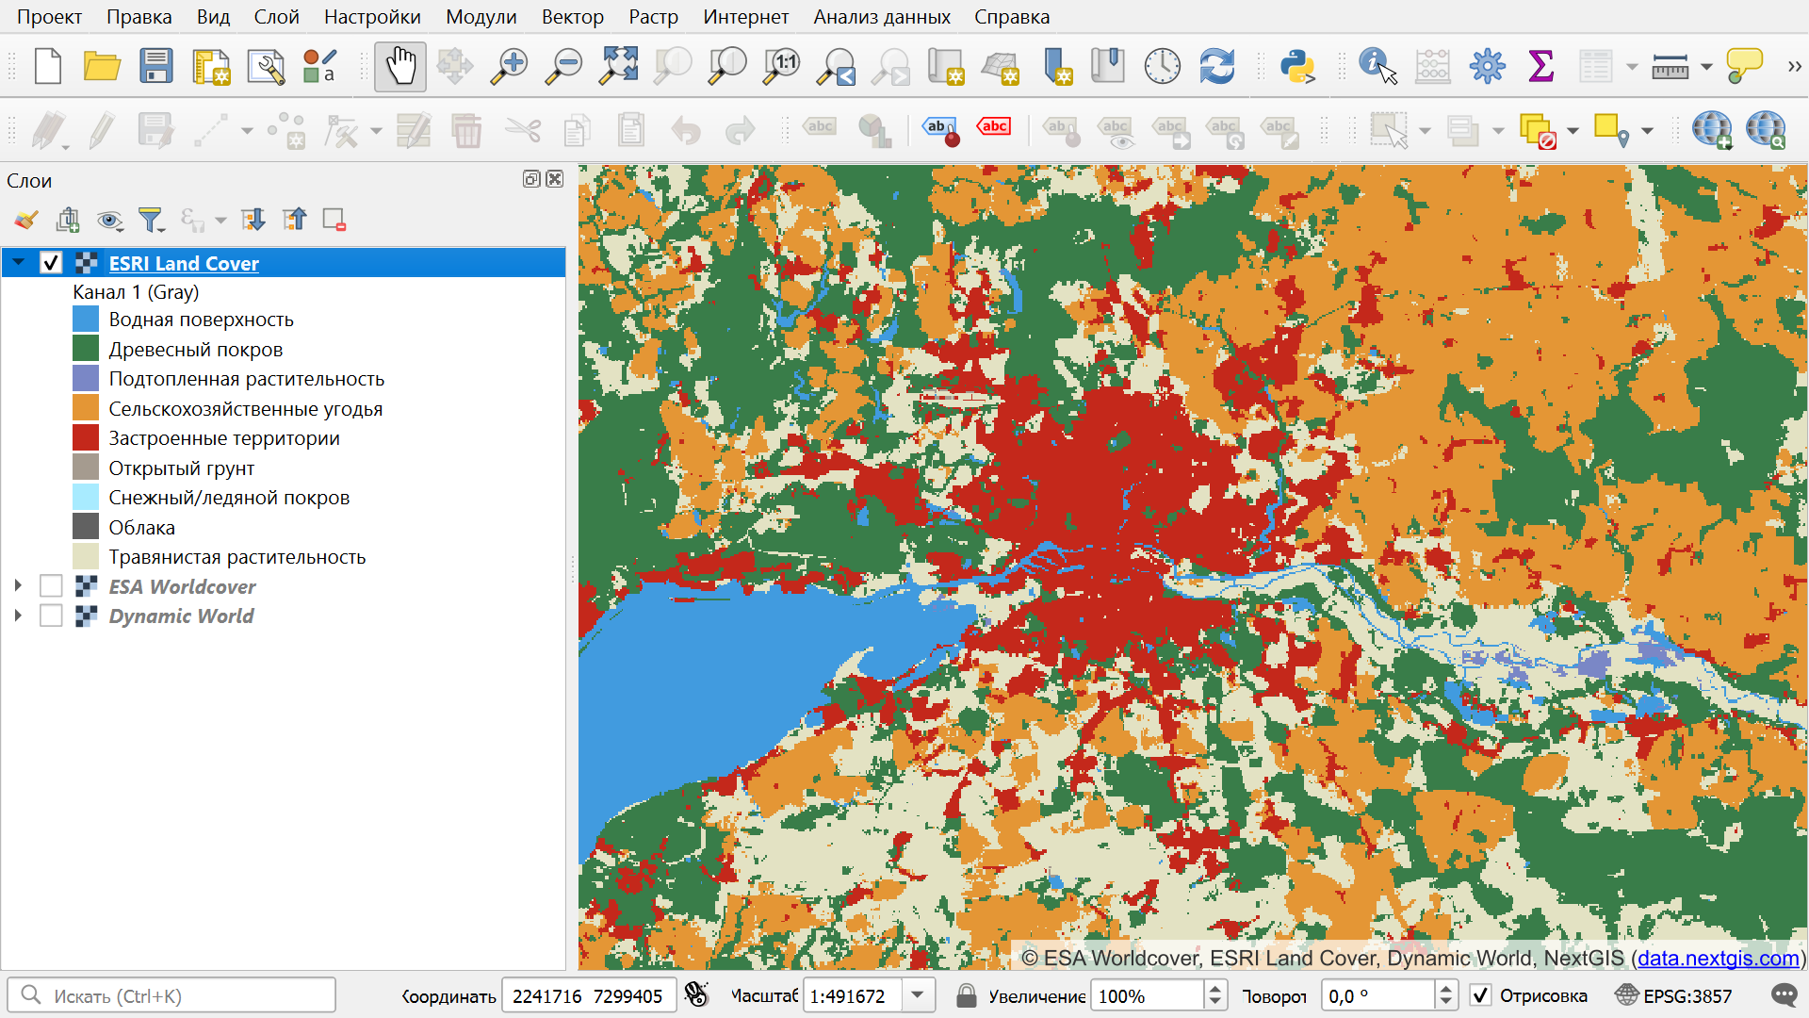
Task: Click the Древесный покров green swatch
Action: coord(86,349)
